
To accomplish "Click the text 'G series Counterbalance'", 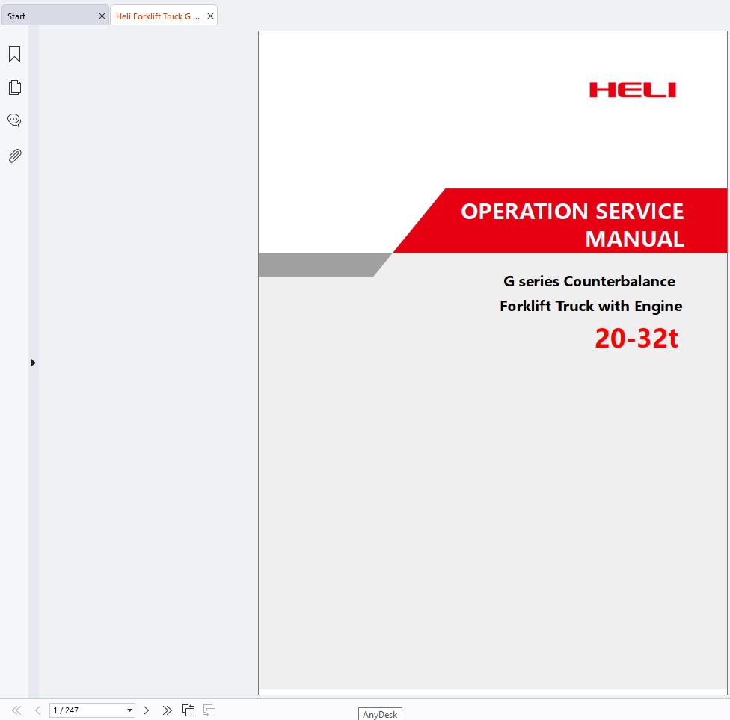I will pyautogui.click(x=589, y=281).
